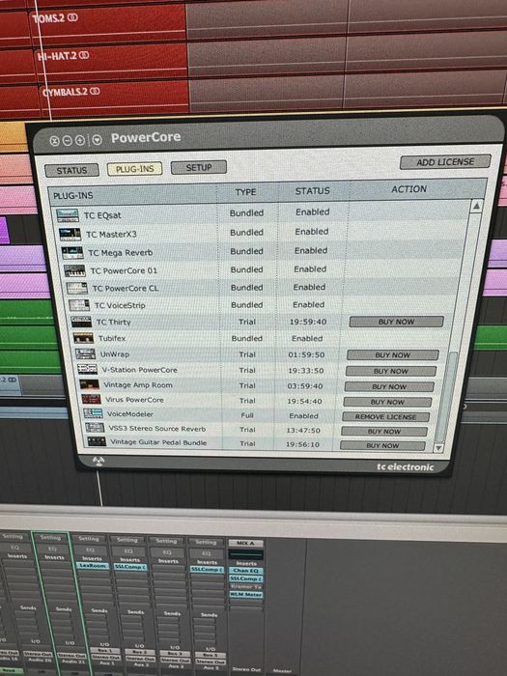Open the LexRoom insert slot in mixer
The image size is (507, 676).
click(x=93, y=566)
